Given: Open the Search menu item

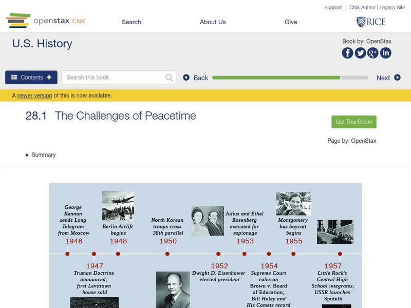Looking at the screenshot, I should point(131,22).
